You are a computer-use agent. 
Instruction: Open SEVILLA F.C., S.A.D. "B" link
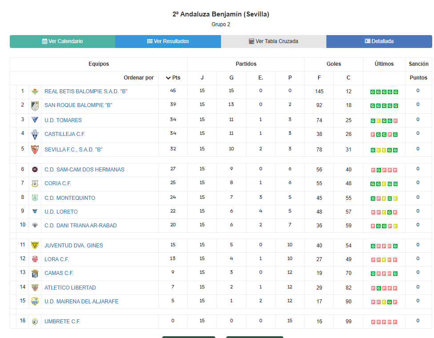(73, 150)
